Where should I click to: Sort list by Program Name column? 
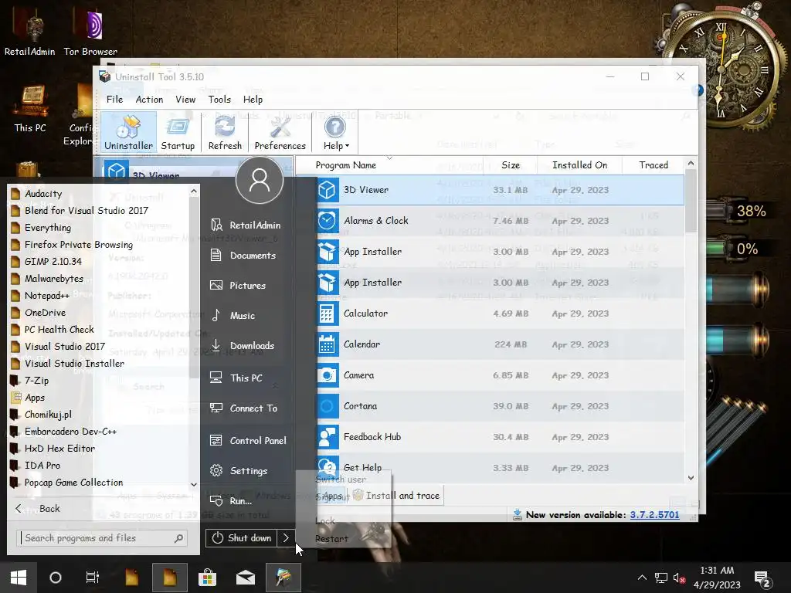coord(345,165)
